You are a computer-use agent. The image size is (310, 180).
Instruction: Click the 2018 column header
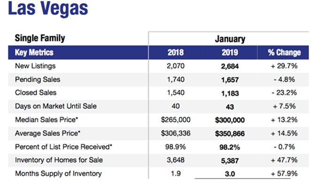(176, 53)
